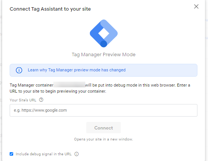Click the 'Include debug signal in the URL' label
Image resolution: width=208 pixels, height=161 pixels.
(43, 154)
